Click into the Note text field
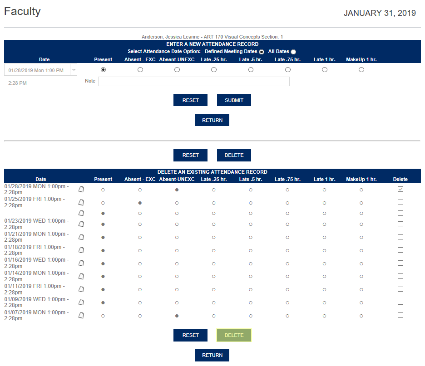This screenshot has height=366, width=425. [194, 81]
